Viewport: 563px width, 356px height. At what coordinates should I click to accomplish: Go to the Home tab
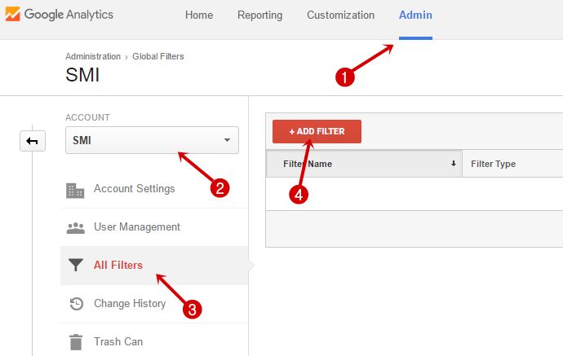click(199, 15)
